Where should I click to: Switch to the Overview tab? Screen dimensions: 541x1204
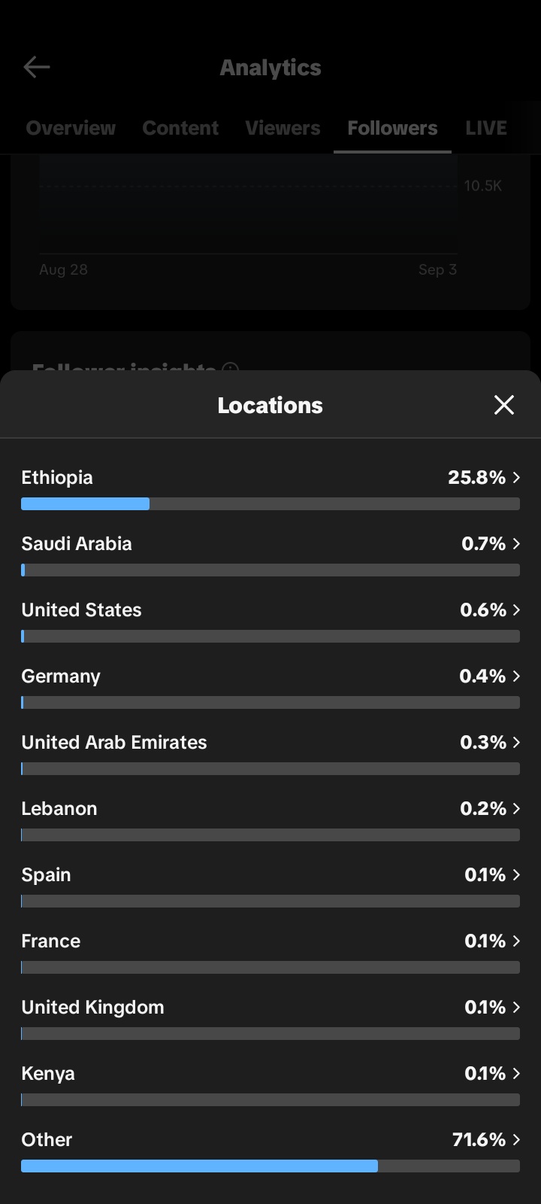pyautogui.click(x=71, y=128)
